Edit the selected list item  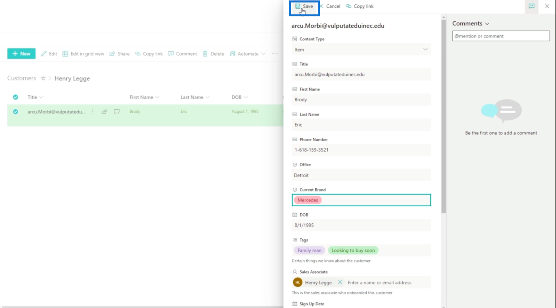coord(49,54)
